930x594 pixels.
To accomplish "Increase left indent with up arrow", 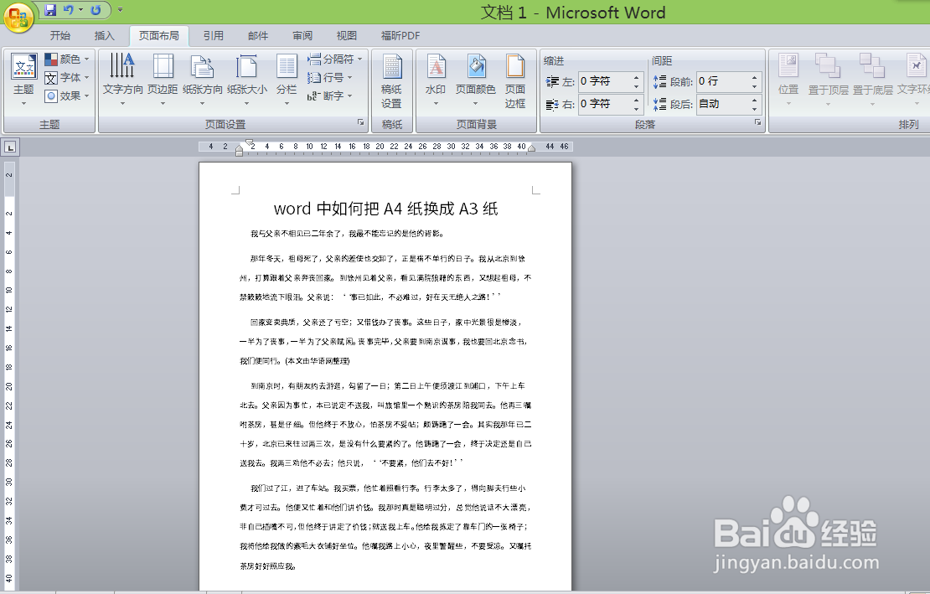I will (637, 76).
